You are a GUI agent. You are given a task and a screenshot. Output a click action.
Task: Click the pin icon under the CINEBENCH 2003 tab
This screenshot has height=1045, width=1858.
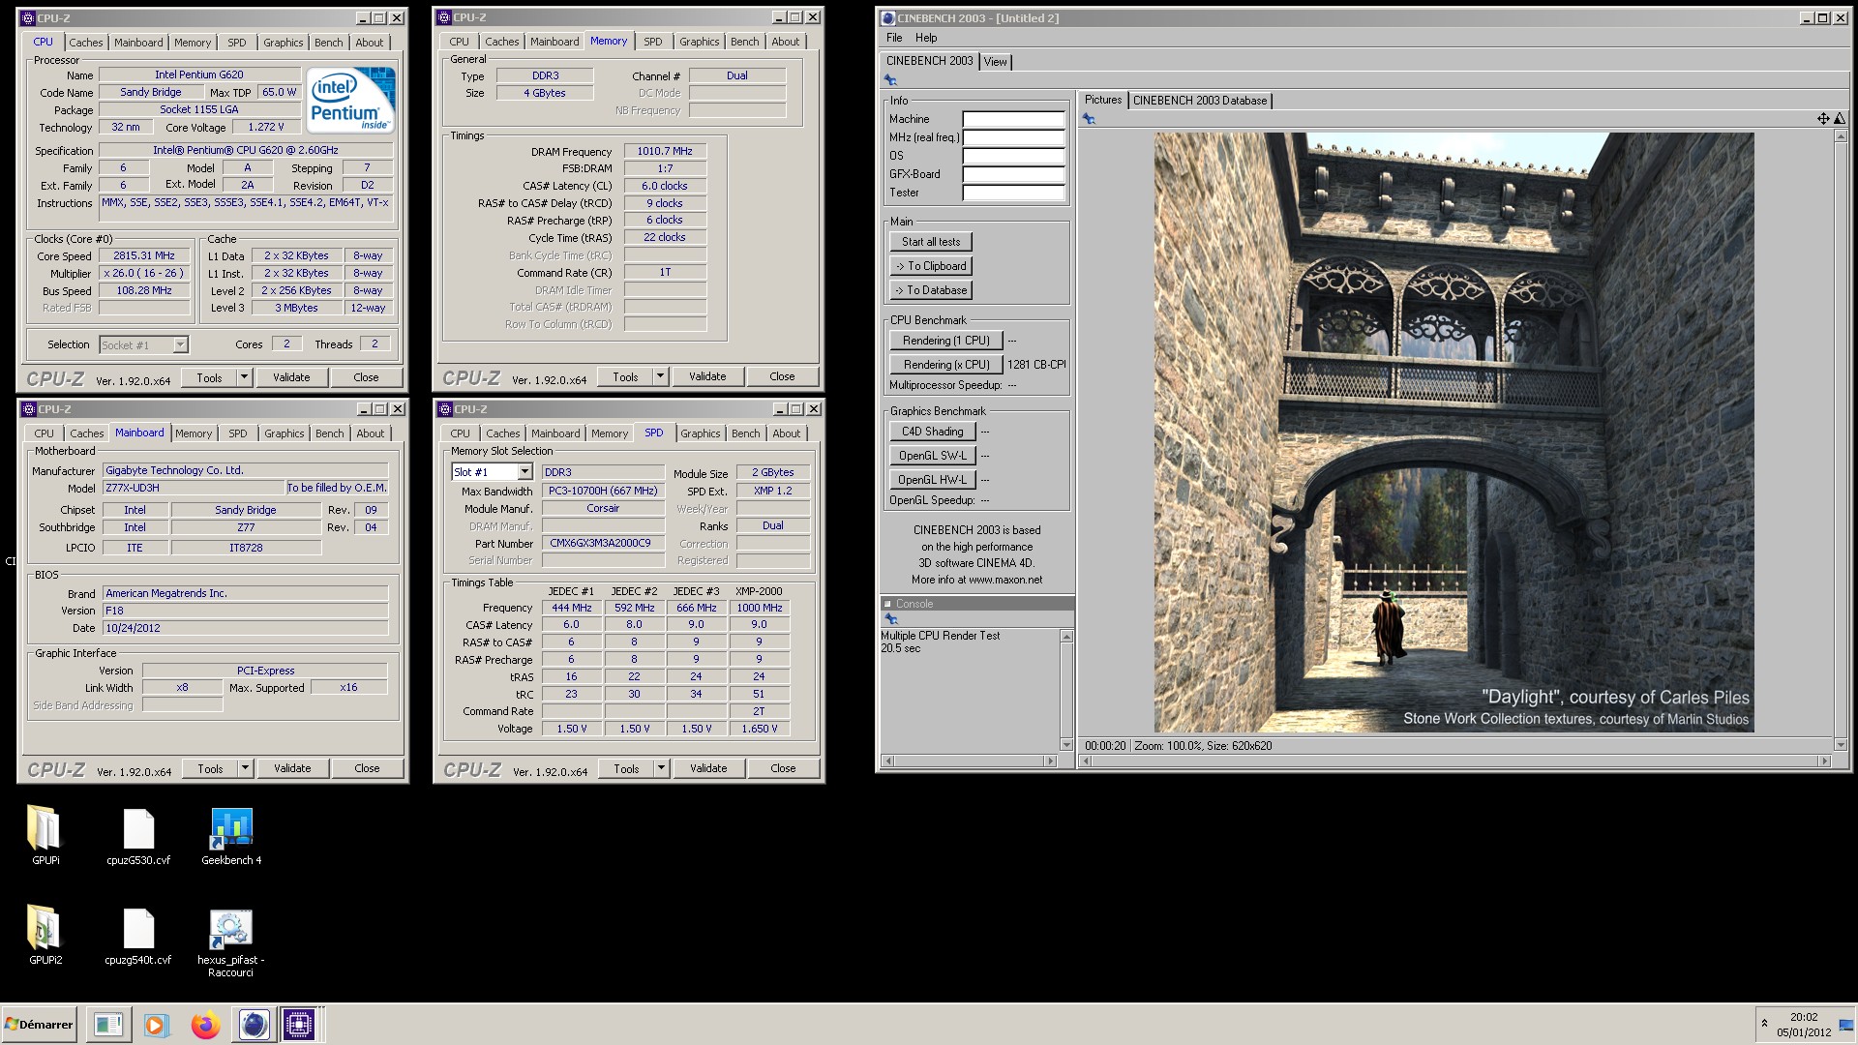point(890,80)
